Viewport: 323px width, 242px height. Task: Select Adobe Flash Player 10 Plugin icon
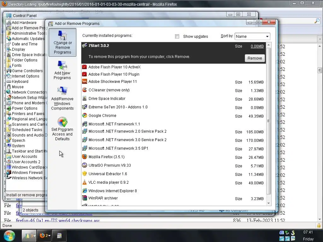click(84, 74)
